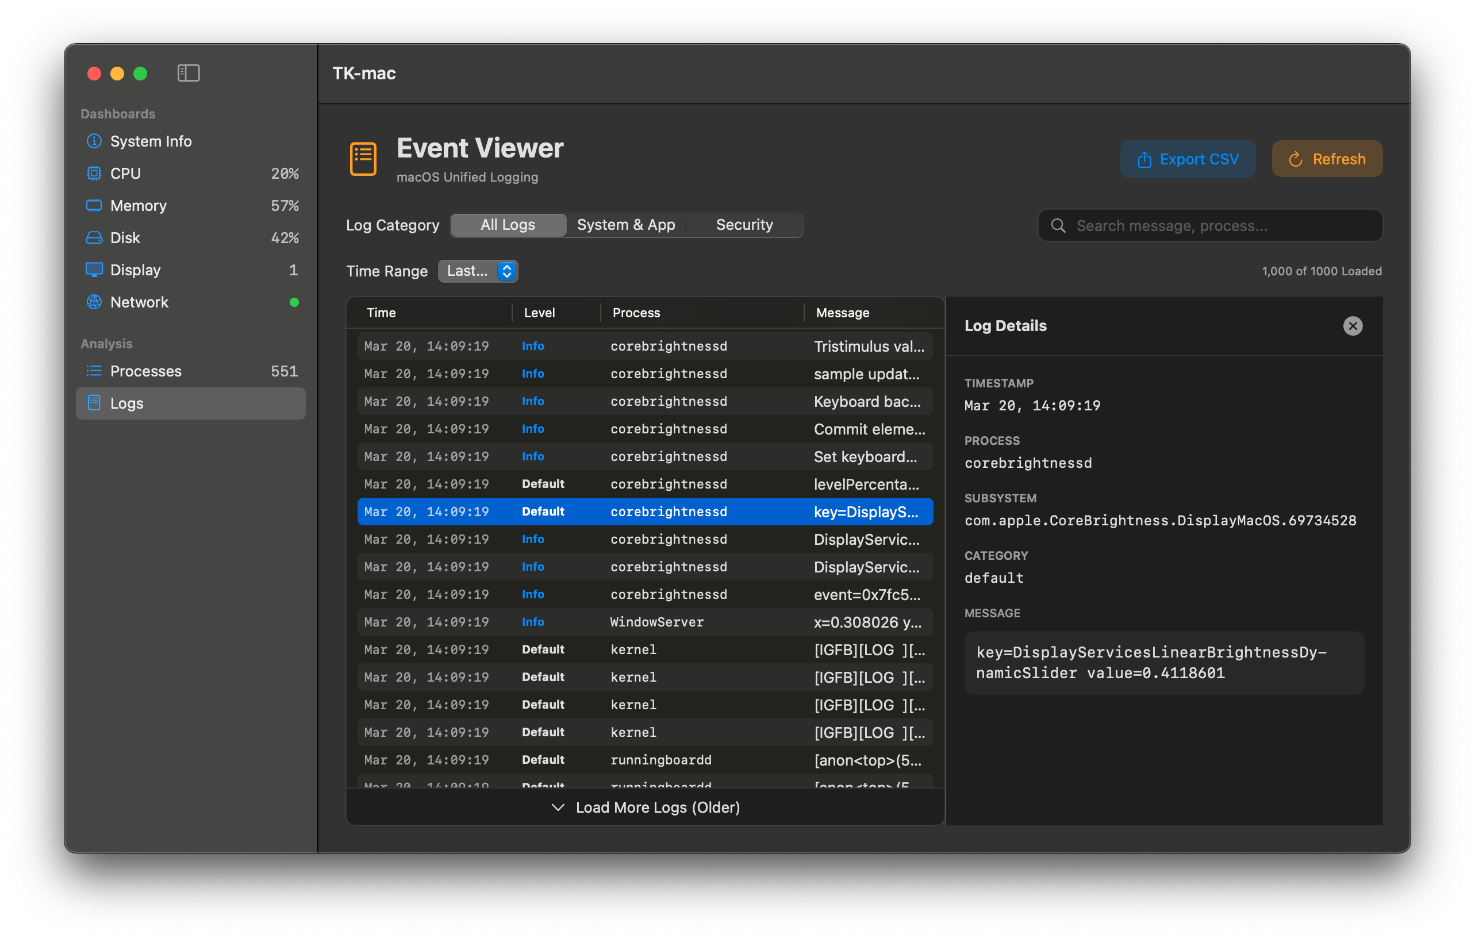Select the Logs sidebar icon
This screenshot has width=1475, height=938.
(x=94, y=403)
